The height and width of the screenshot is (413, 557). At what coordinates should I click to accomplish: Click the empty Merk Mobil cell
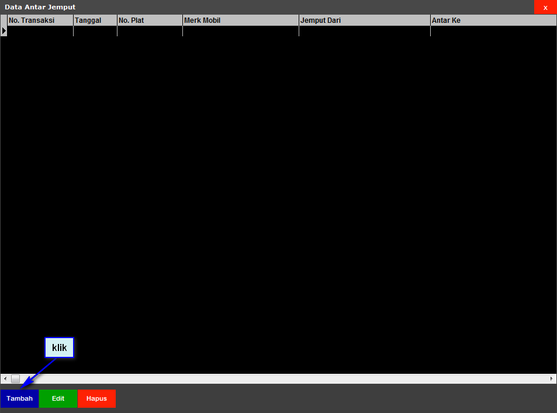(240, 31)
